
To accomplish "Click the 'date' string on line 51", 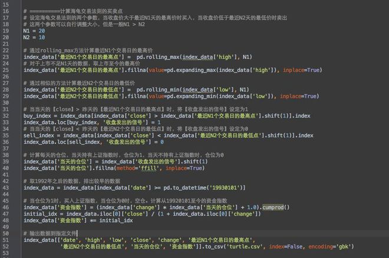I will pyautogui.click(x=69, y=240).
